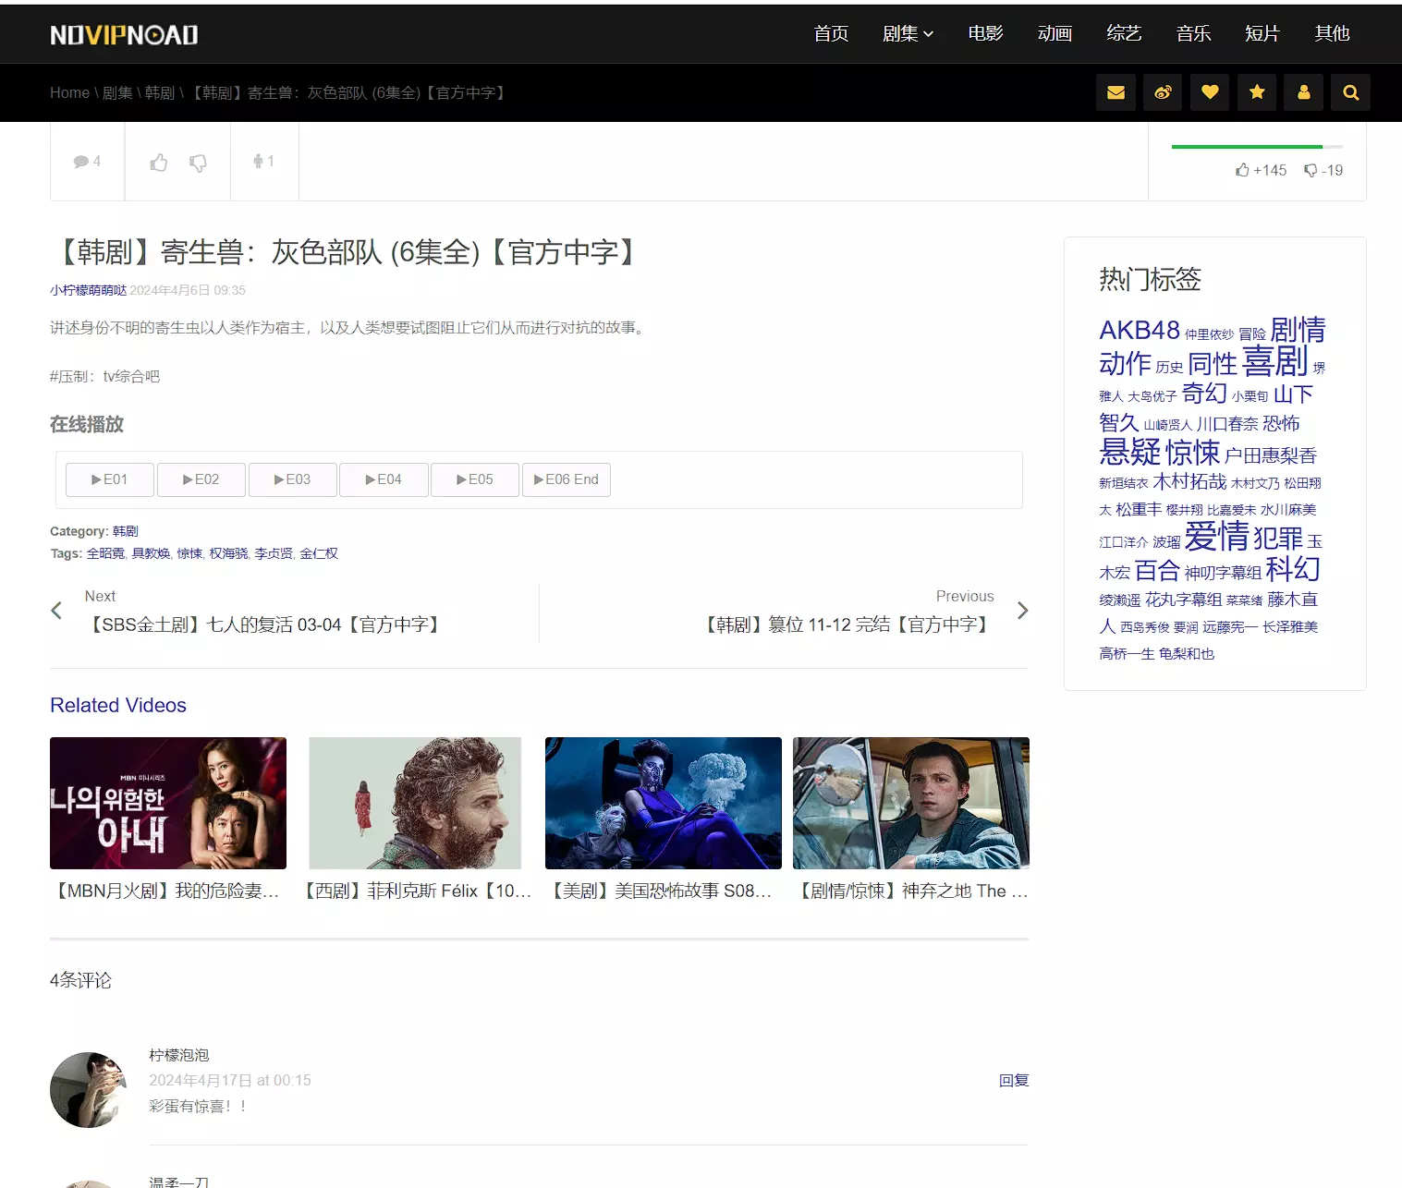Go to next post via left chevron
The height and width of the screenshot is (1188, 1402).
56,611
